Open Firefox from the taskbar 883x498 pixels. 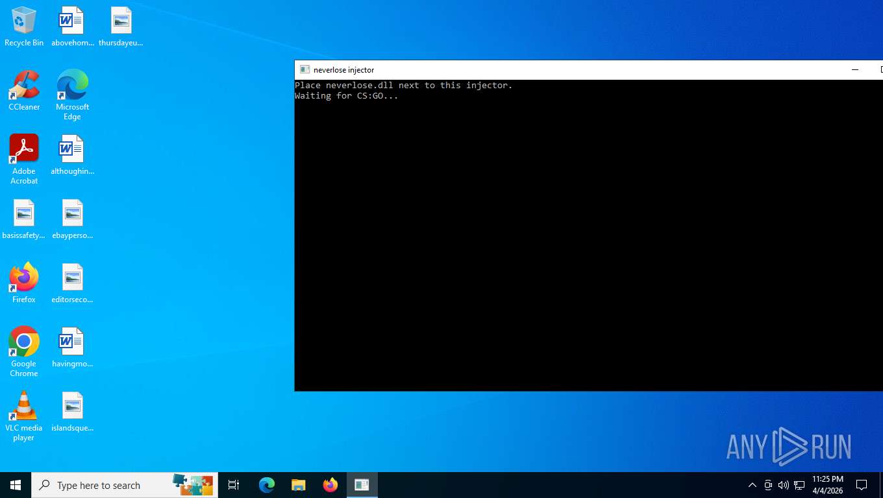pyautogui.click(x=330, y=485)
